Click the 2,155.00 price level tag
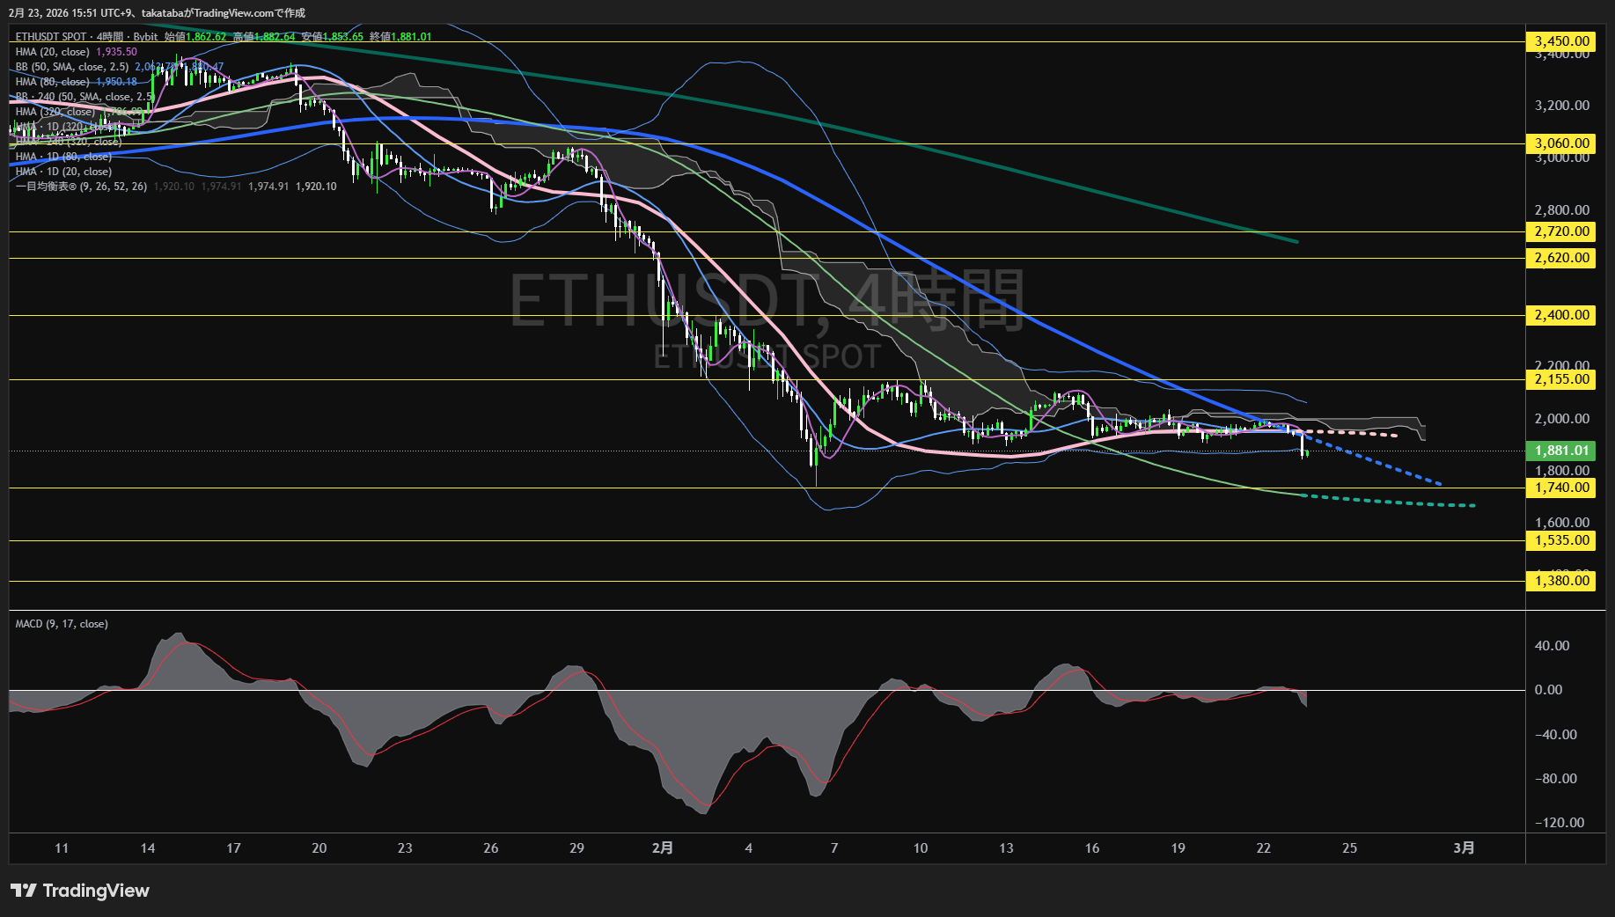Screen dimensions: 1615x917 point(1561,379)
